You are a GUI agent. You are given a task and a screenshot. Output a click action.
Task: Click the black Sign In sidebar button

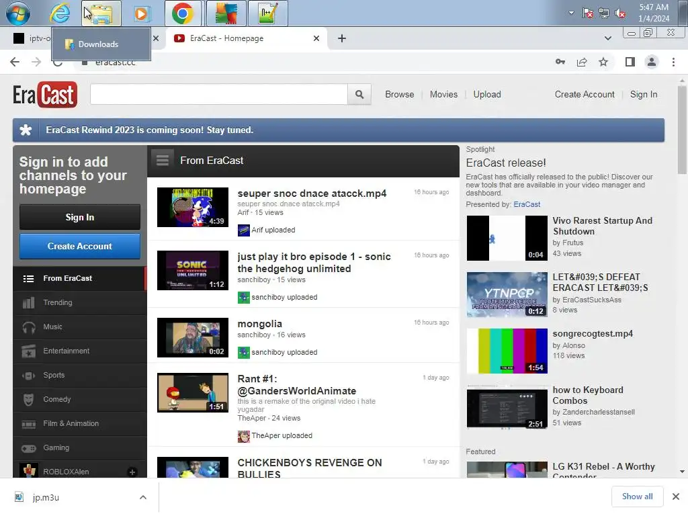(x=80, y=217)
